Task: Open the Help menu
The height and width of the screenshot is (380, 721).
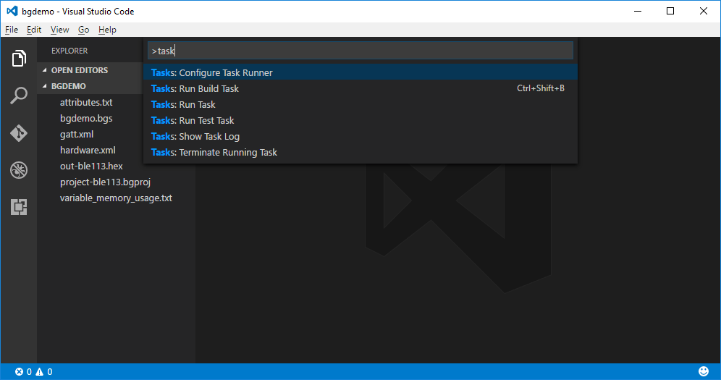Action: [x=107, y=30]
